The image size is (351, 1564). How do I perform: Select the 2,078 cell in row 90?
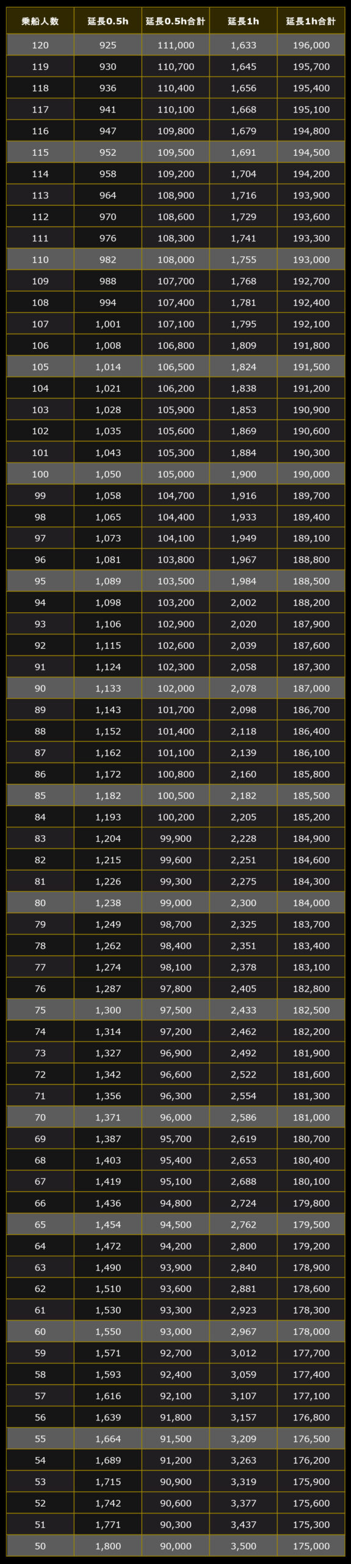(244, 689)
